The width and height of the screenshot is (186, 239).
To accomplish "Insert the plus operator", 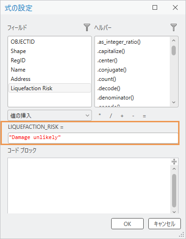I will pyautogui.click(x=122, y=116).
